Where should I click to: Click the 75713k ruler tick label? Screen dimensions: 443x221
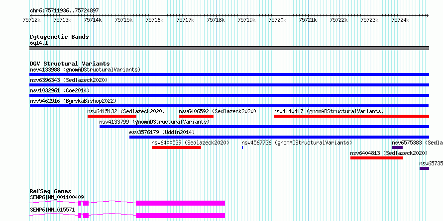pos(62,20)
